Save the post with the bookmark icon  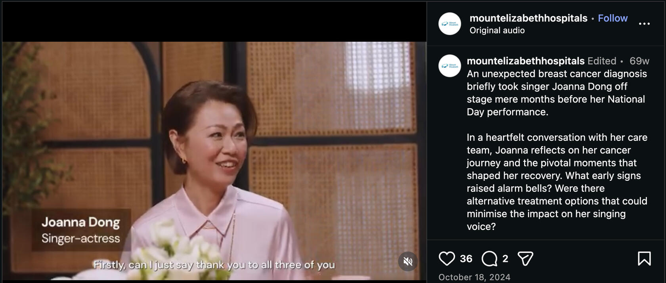[x=644, y=259]
